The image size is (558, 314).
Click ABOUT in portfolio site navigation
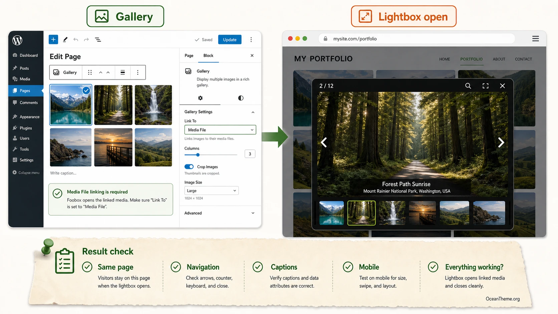pos(499,59)
